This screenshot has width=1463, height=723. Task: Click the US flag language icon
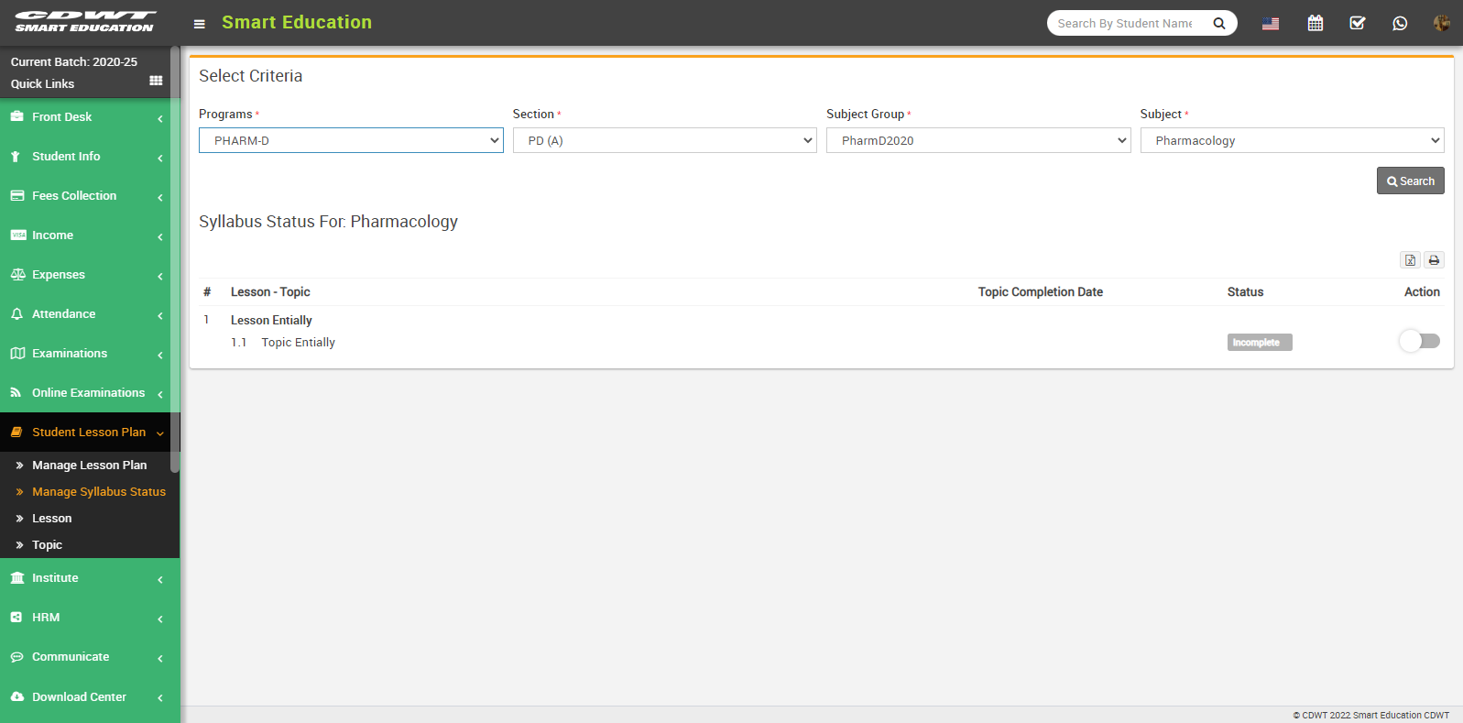pos(1270,24)
